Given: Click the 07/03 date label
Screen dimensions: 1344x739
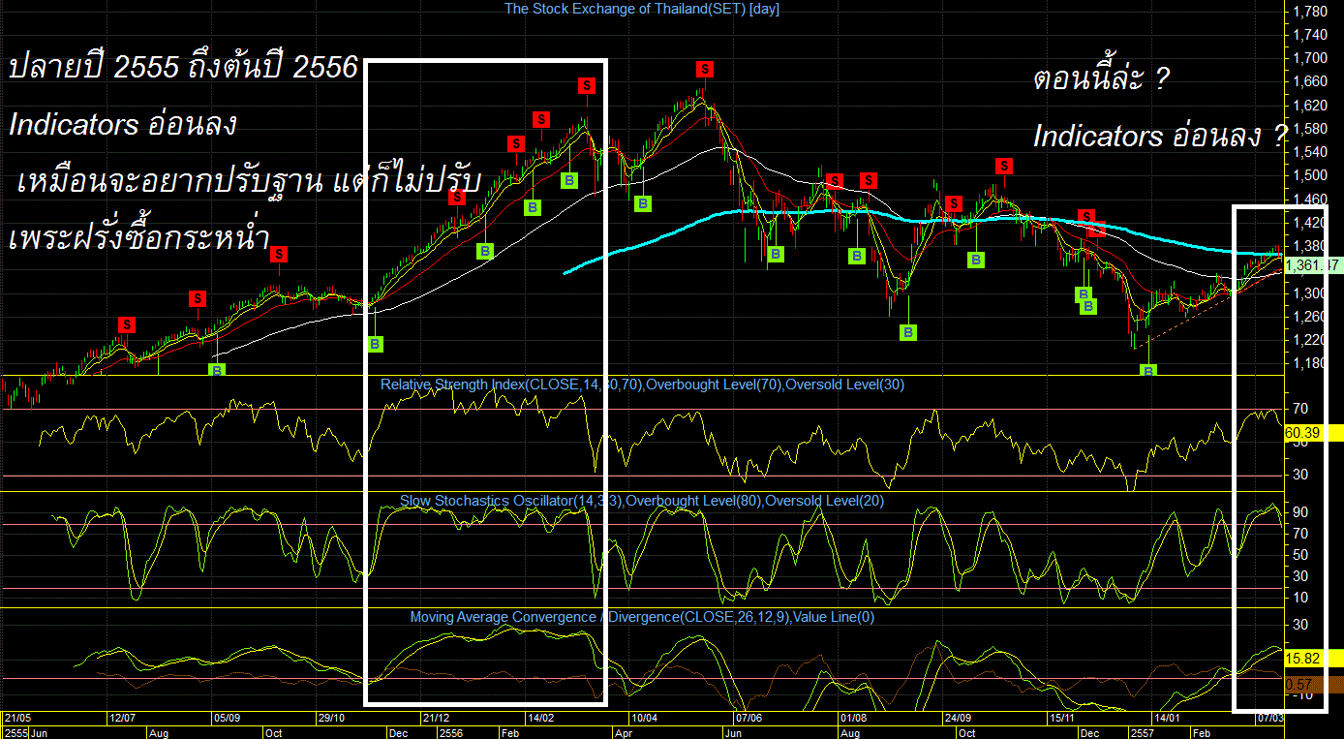Looking at the screenshot, I should 1270,718.
